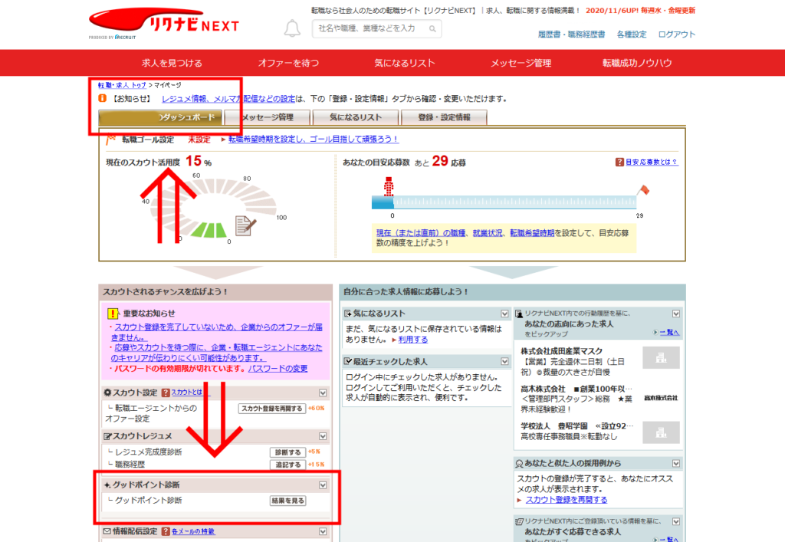Click the person icon beside あなたの志向にあった求人

pos(519,314)
